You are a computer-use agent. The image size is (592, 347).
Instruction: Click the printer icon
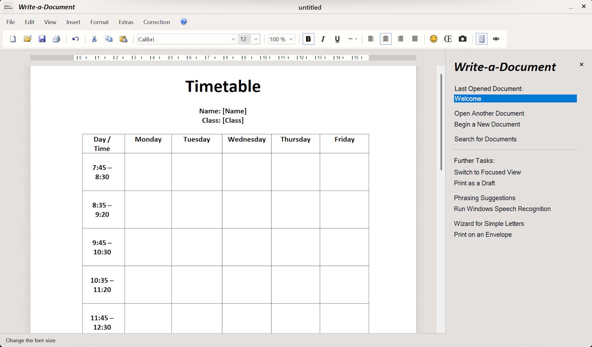pos(57,39)
